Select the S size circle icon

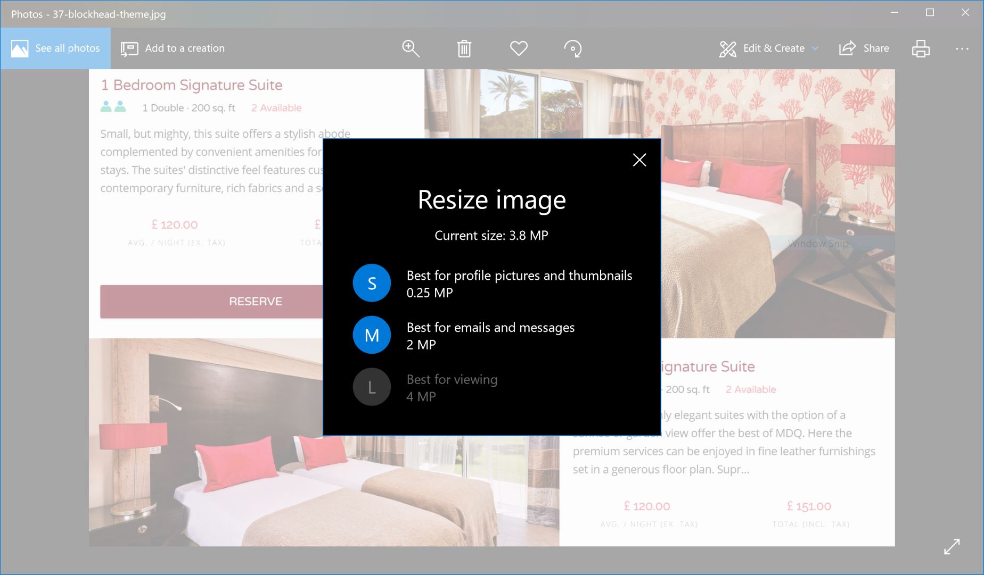[372, 283]
